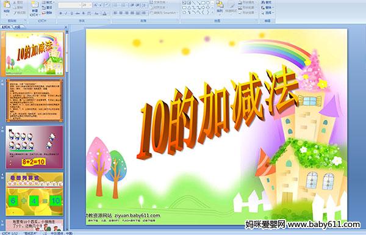Click Convert to SmartArt

[x=164, y=13]
